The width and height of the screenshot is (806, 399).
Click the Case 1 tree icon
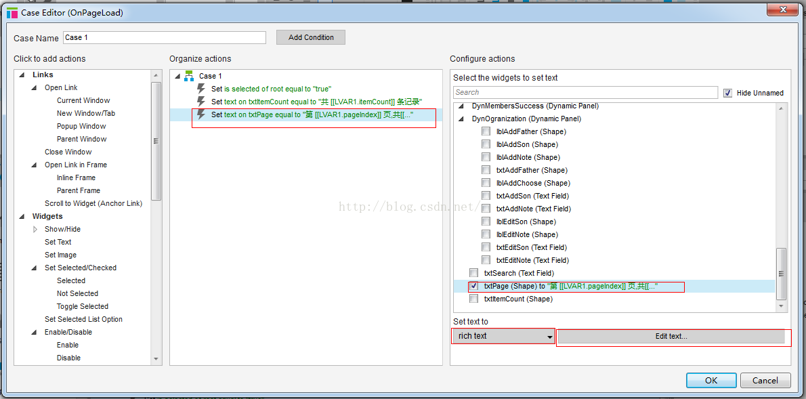[189, 76]
